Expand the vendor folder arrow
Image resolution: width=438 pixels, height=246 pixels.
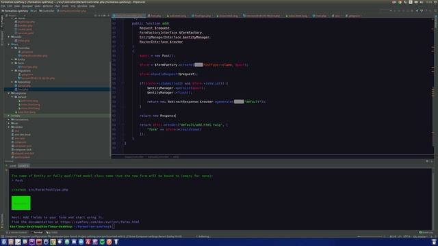point(9,127)
